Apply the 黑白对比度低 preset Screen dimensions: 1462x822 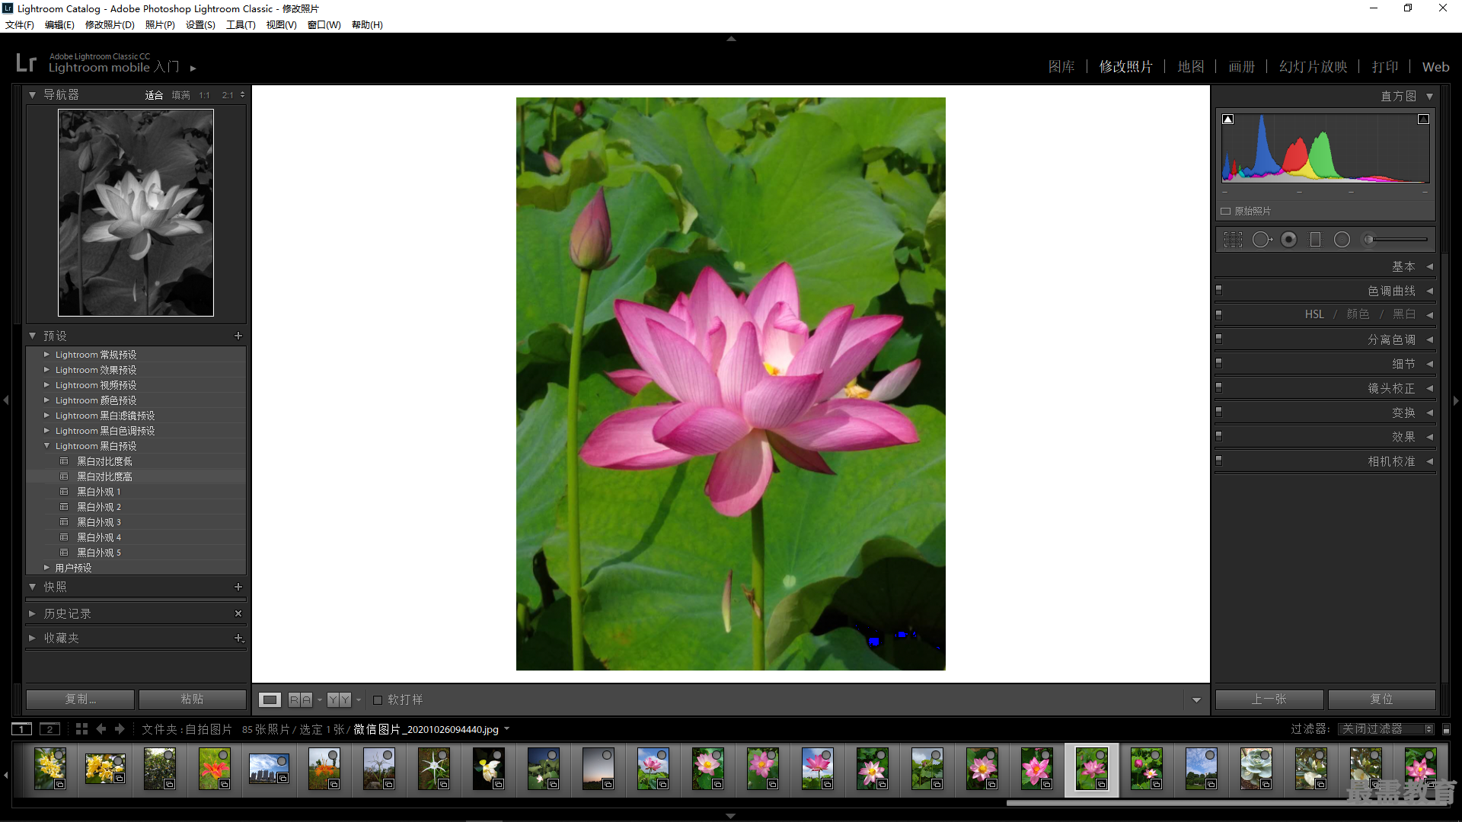click(x=104, y=461)
